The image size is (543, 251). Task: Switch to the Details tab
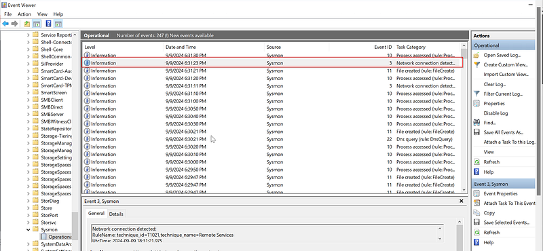[116, 214]
